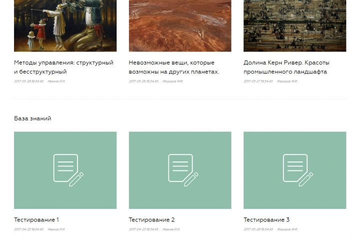Open the 'Тестирование 3' title link

pyautogui.click(x=266, y=220)
